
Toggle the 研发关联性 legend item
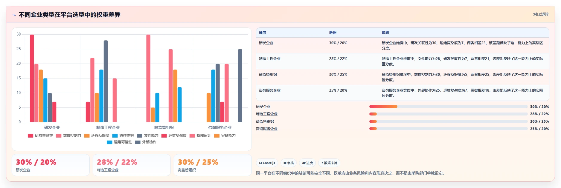point(40,135)
